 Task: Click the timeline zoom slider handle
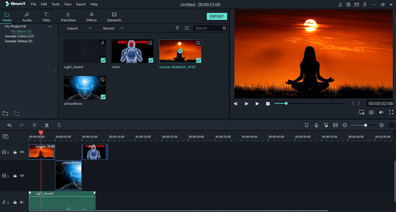click(x=366, y=125)
